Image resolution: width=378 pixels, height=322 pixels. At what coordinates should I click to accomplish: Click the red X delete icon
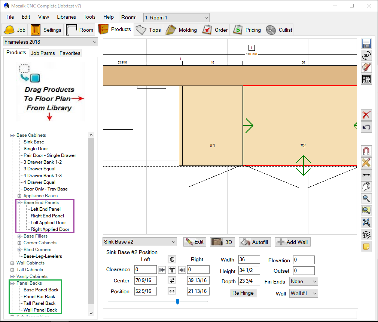point(366,115)
